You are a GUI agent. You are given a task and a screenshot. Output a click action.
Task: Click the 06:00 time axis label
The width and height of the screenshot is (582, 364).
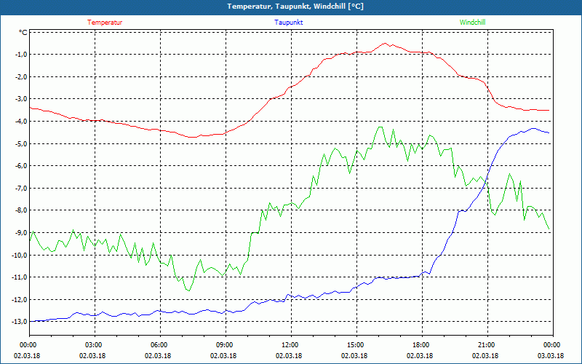(158, 345)
